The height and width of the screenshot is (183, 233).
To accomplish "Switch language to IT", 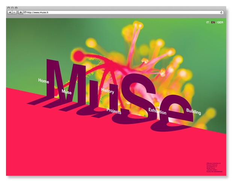I will [207, 23].
